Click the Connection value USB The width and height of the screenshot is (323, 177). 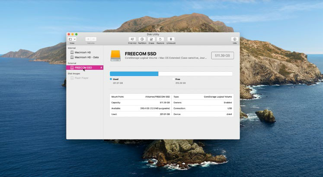(x=230, y=108)
